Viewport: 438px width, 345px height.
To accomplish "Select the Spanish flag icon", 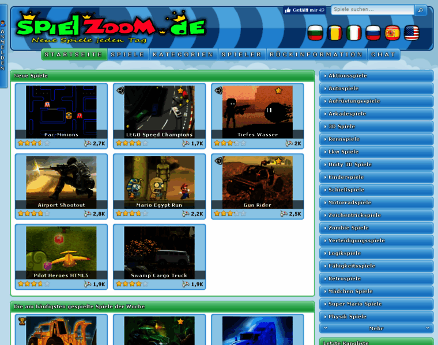I will coord(392,33).
